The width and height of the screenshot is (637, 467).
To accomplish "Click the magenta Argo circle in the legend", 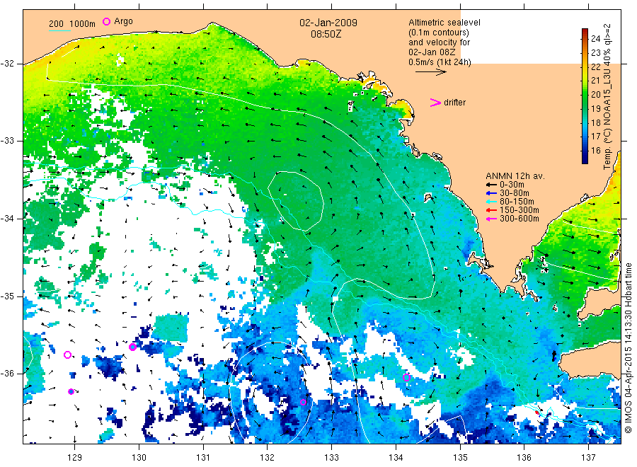I will (x=106, y=21).
